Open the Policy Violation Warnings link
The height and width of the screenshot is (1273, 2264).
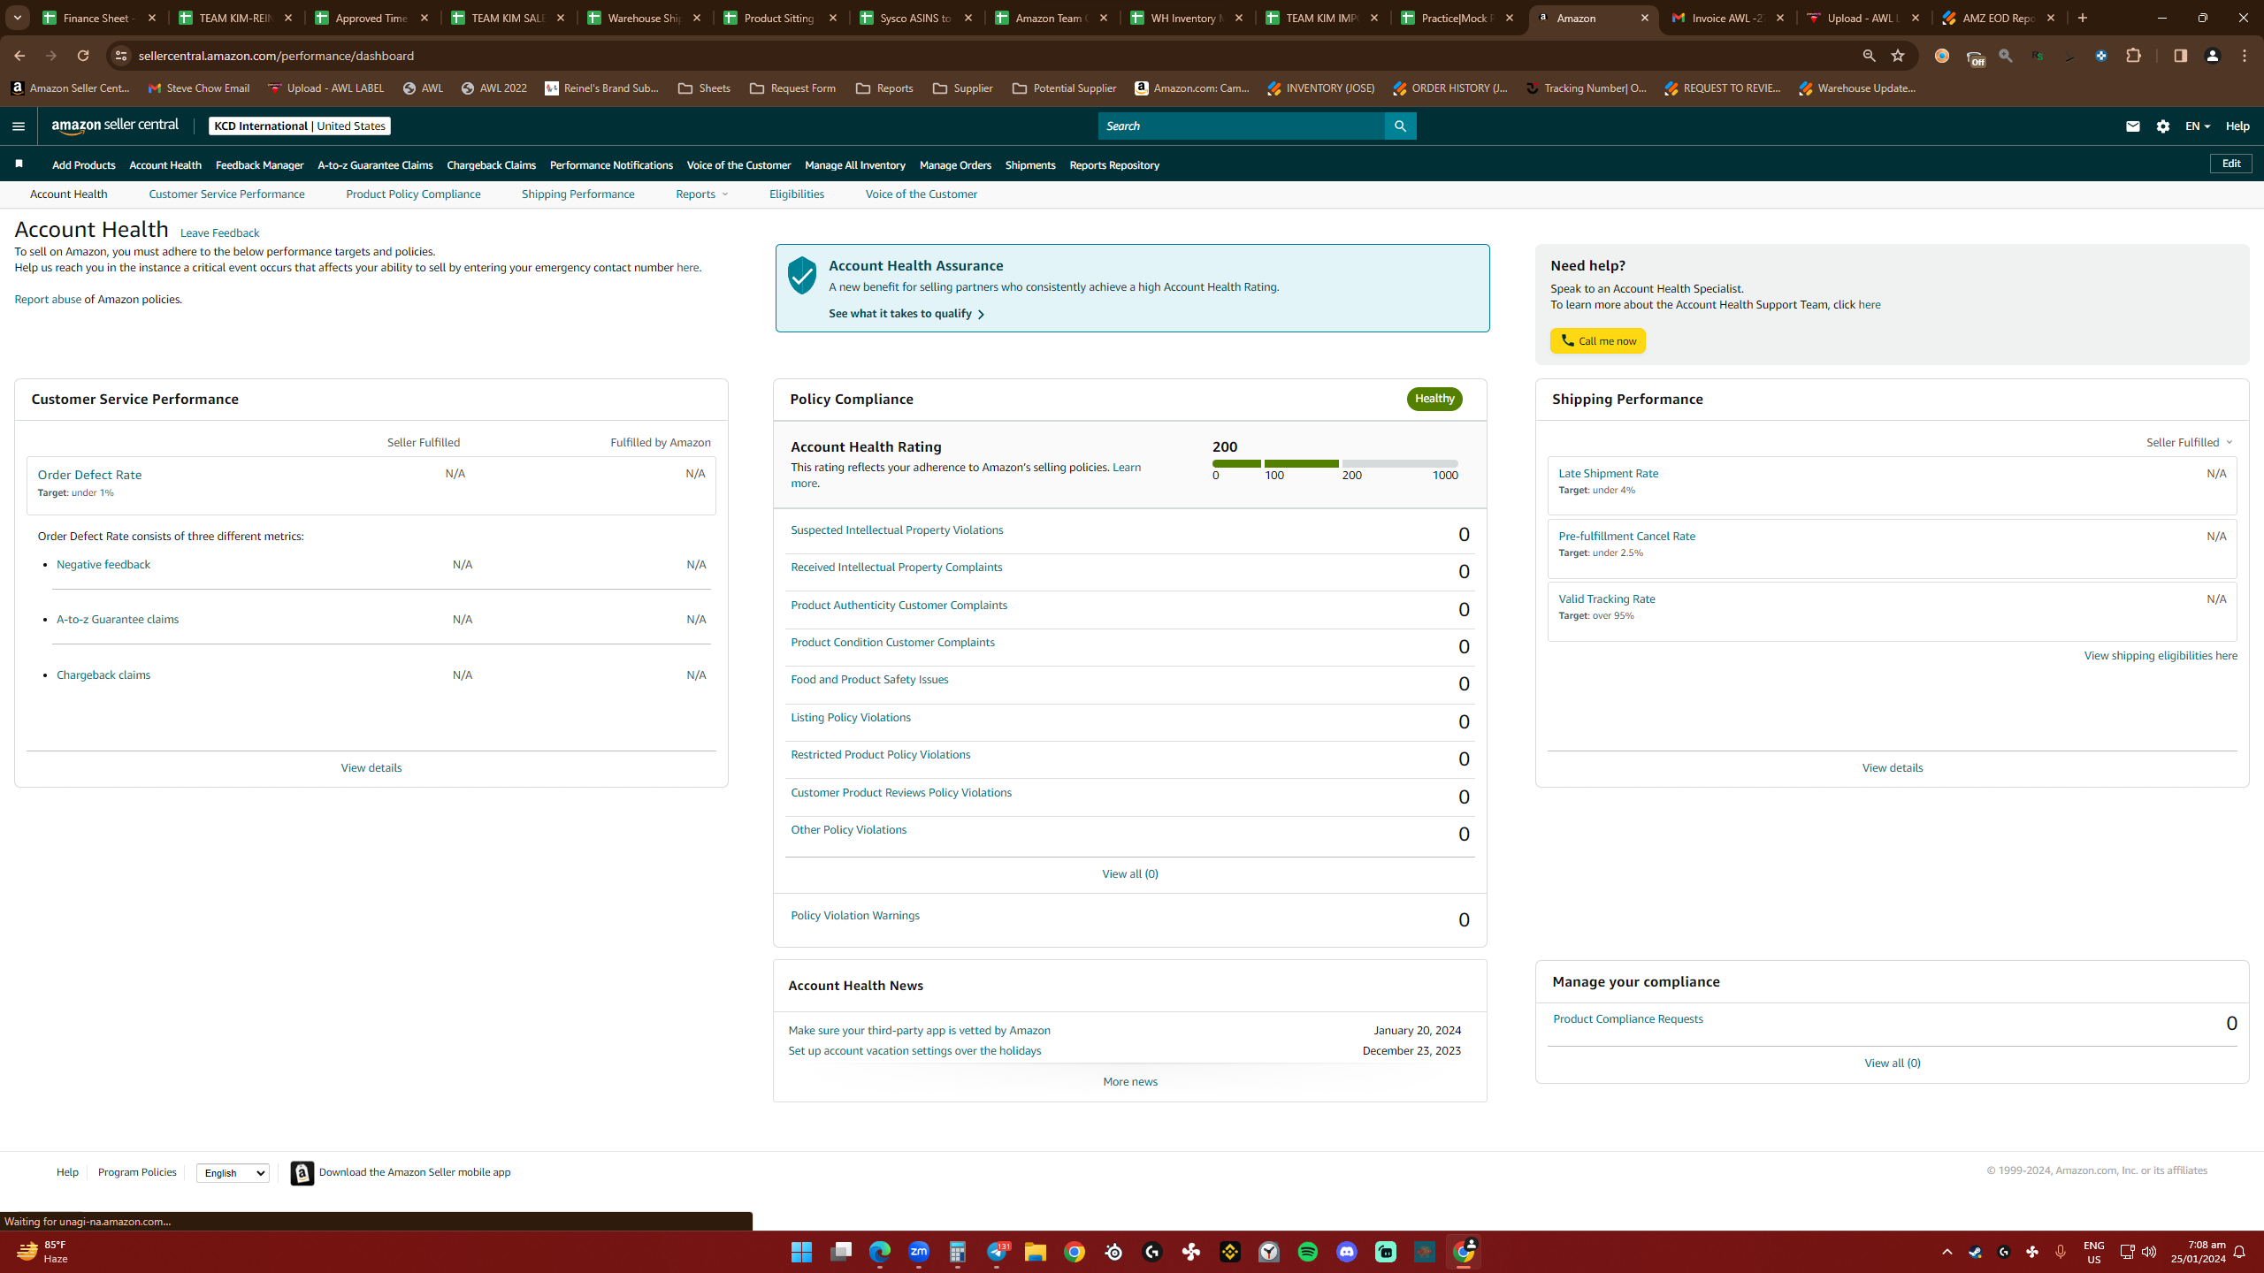pyautogui.click(x=854, y=916)
